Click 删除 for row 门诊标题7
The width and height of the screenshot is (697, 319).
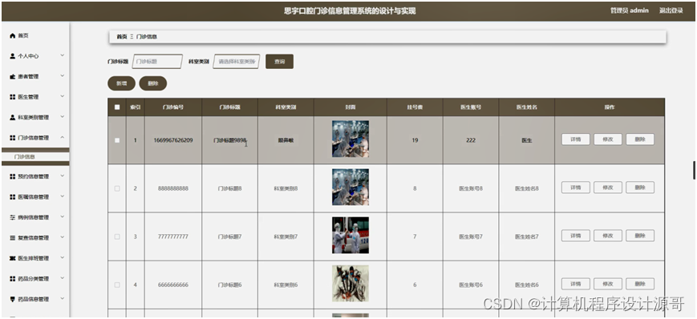coord(640,236)
